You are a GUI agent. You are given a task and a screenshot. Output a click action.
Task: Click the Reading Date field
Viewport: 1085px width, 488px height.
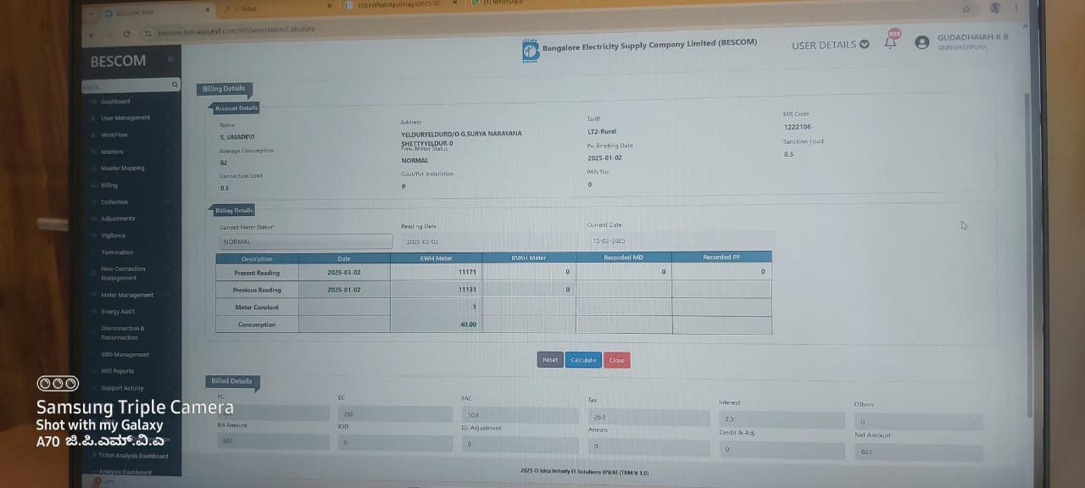[489, 241]
